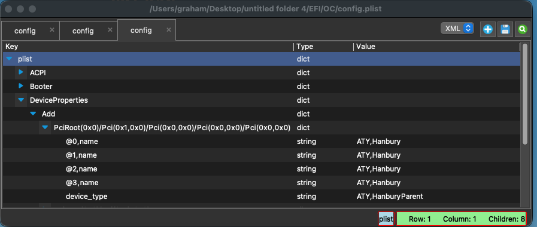Click the Row: 1 status indicator
This screenshot has width=537, height=227.
tap(420, 219)
